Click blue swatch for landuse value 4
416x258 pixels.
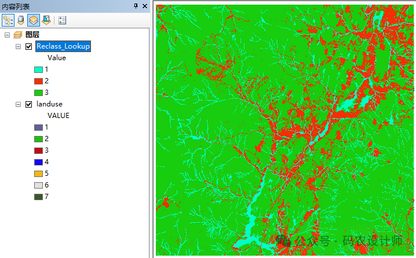pos(39,162)
